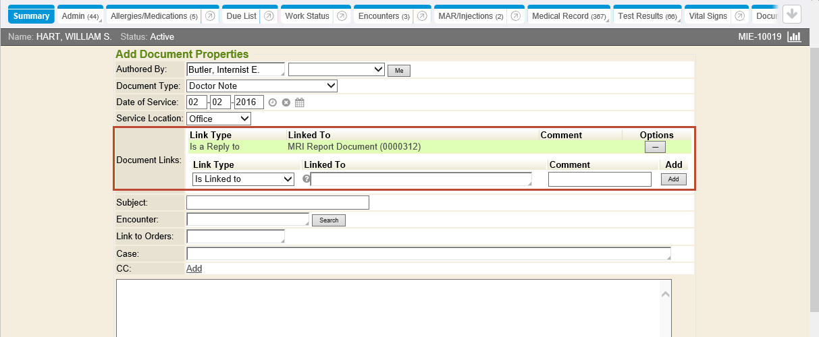Pop out the Work Status tab arrow
This screenshot has width=819, height=337.
point(342,16)
